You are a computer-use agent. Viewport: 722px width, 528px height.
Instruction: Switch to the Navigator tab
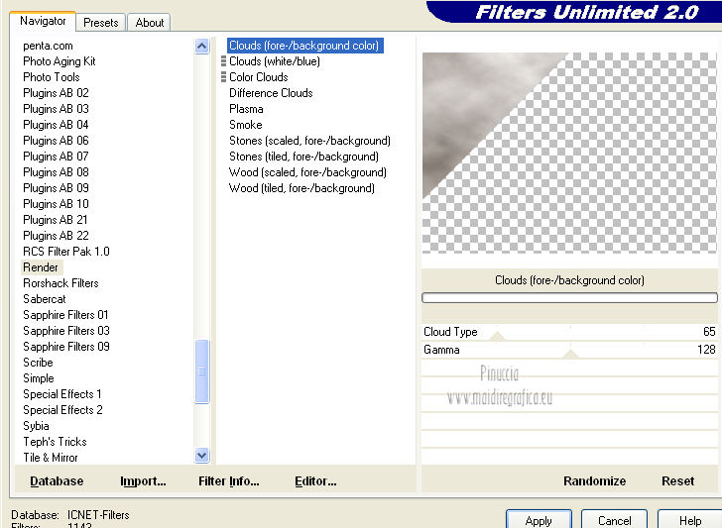point(43,21)
